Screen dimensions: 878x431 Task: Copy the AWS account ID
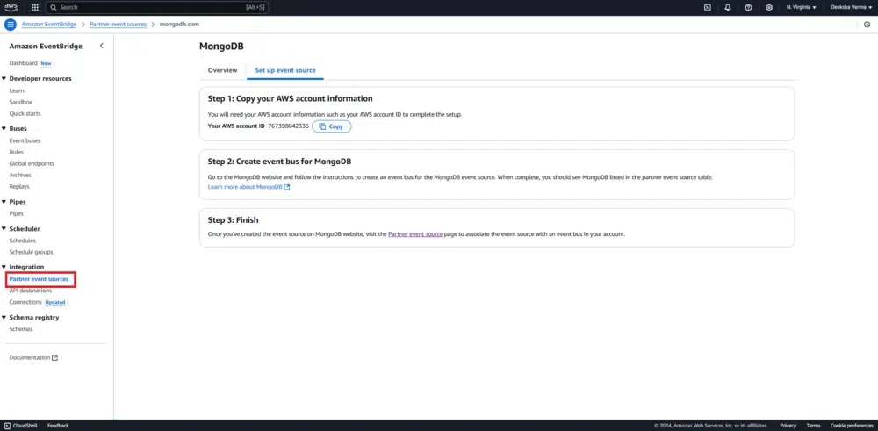pos(331,126)
